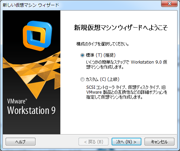
Task: Click the カスタム (C) (上級) option label
Action: click(102, 79)
